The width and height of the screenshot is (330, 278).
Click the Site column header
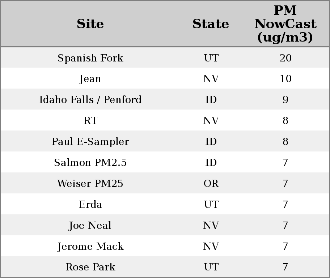[x=90, y=24]
